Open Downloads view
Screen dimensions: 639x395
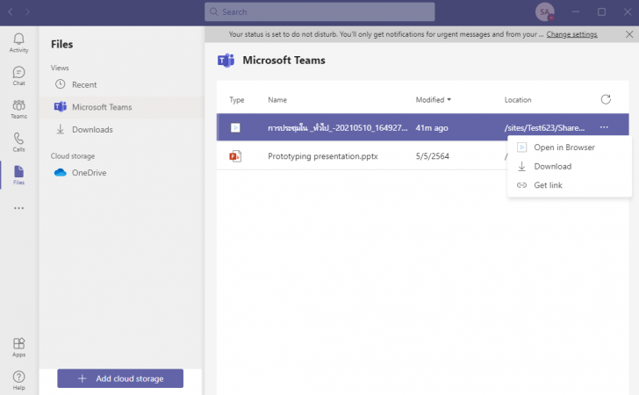pos(121,129)
